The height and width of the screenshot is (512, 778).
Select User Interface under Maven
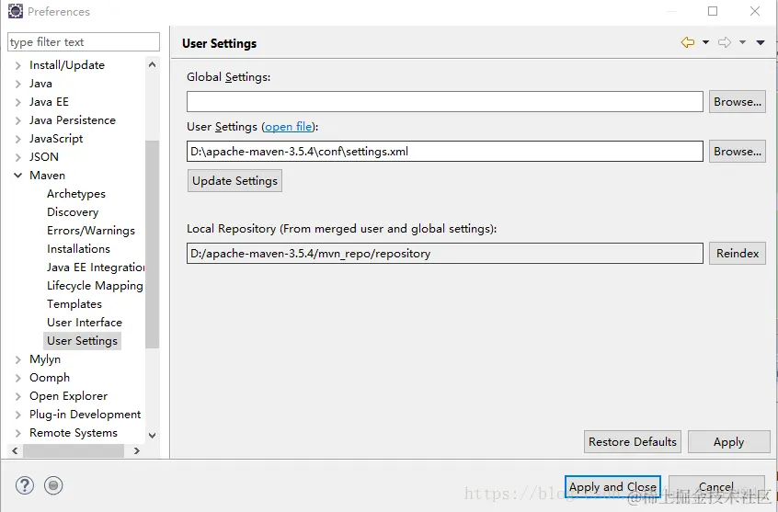tap(85, 323)
